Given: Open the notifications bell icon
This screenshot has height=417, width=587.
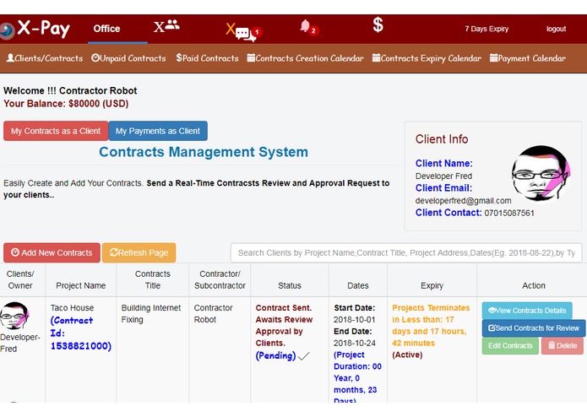Looking at the screenshot, I should pos(309,27).
